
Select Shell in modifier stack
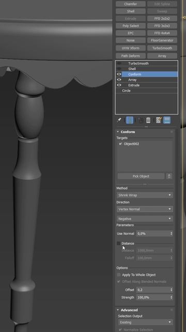click(132, 69)
